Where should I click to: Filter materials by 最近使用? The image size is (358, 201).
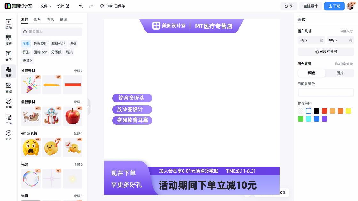(40, 43)
